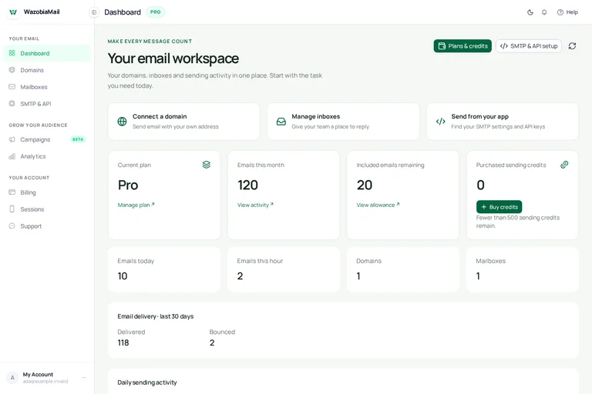The height and width of the screenshot is (394, 592).
Task: Click the Included emails remaining value 20
Action: tap(365, 185)
